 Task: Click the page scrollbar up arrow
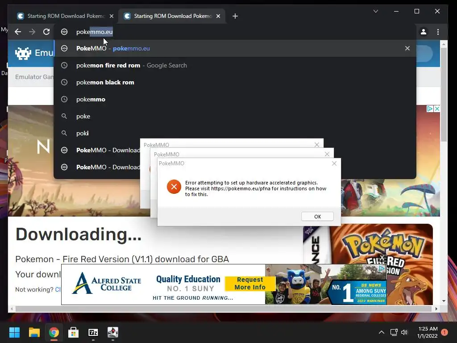444,45
